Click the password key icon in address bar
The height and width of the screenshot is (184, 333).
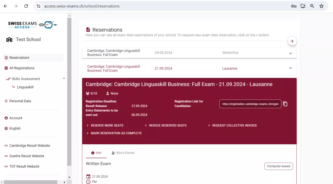293,6
